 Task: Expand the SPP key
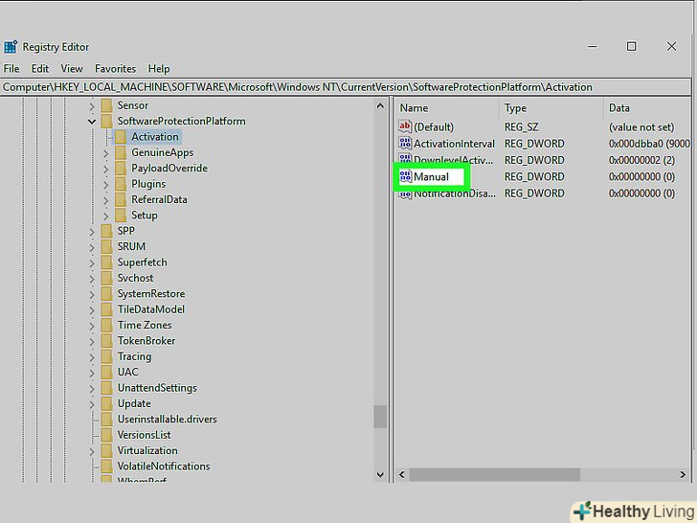[92, 232]
